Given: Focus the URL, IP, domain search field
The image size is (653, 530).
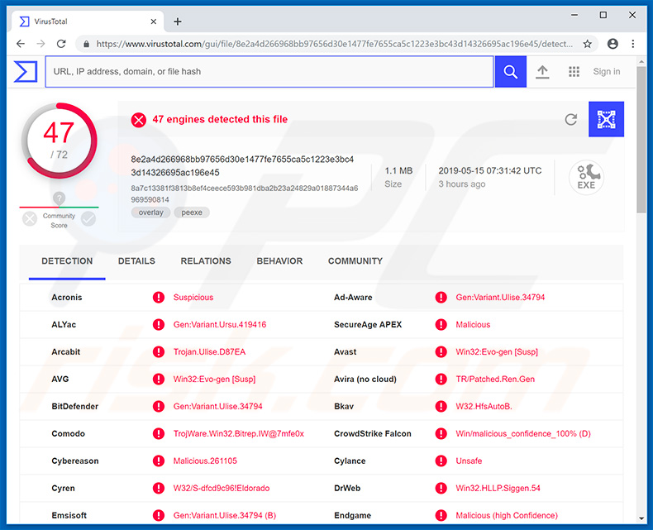Looking at the screenshot, I should coord(269,72).
